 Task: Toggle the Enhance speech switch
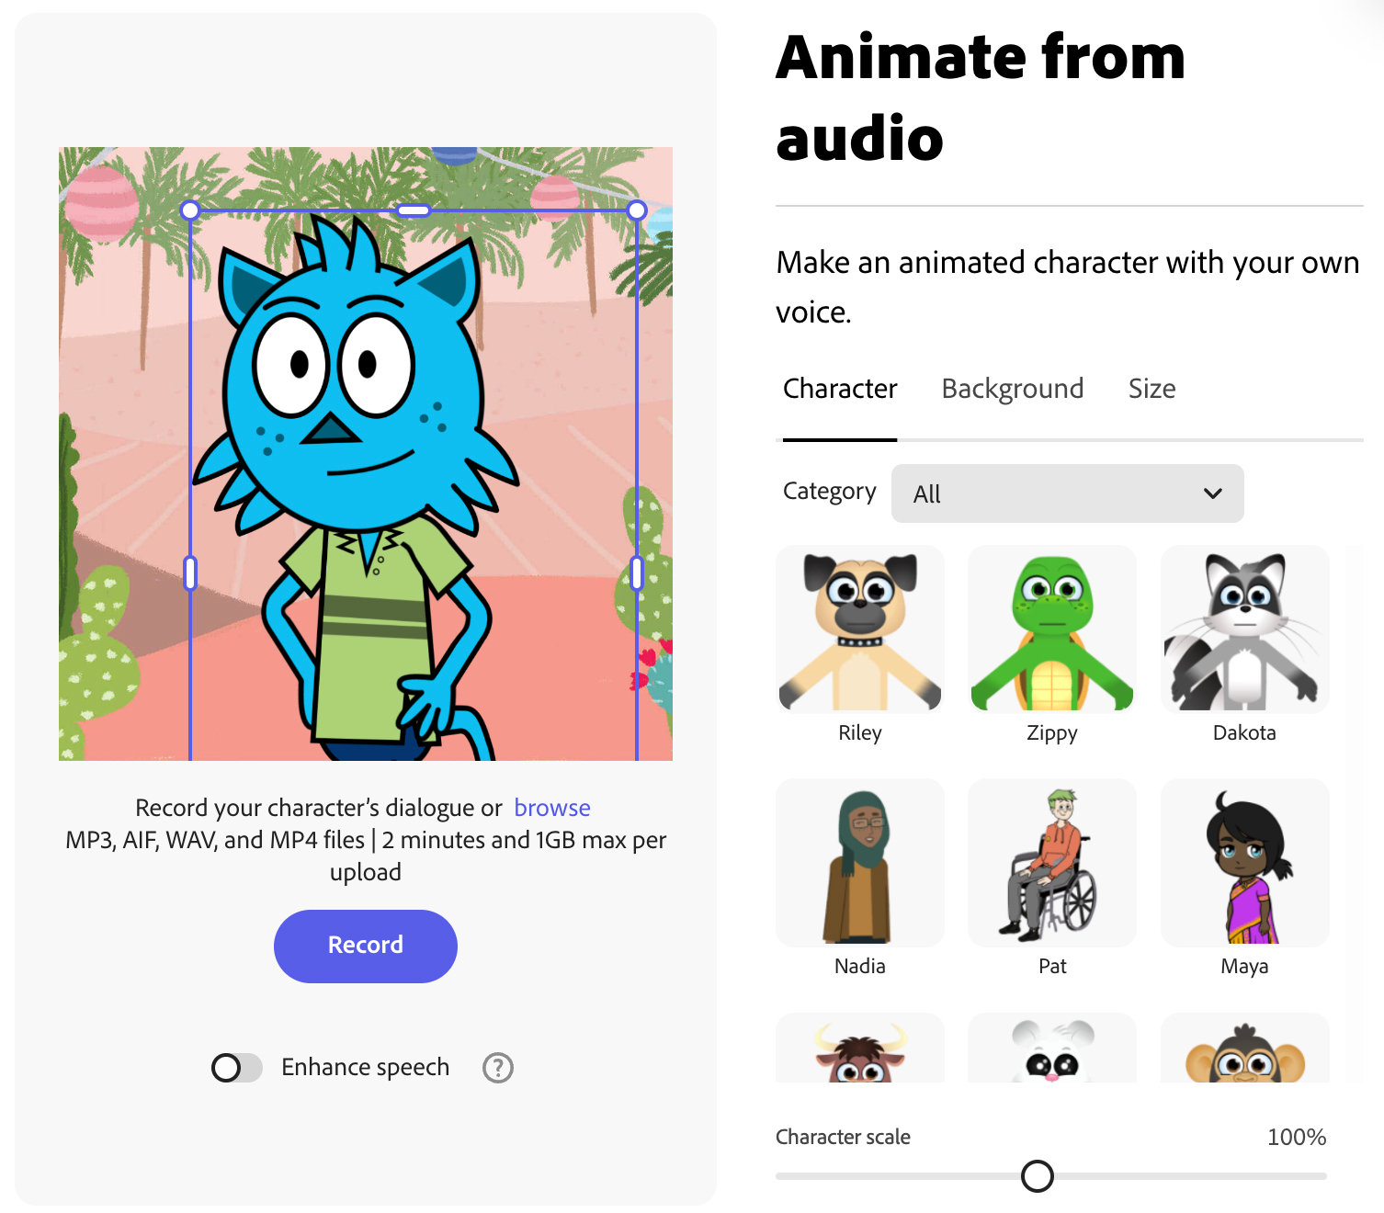tap(237, 1068)
